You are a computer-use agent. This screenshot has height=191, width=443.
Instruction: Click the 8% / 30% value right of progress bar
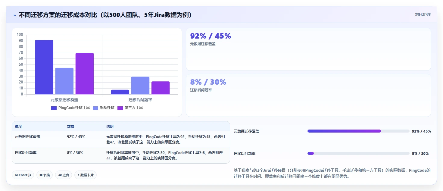420,153
